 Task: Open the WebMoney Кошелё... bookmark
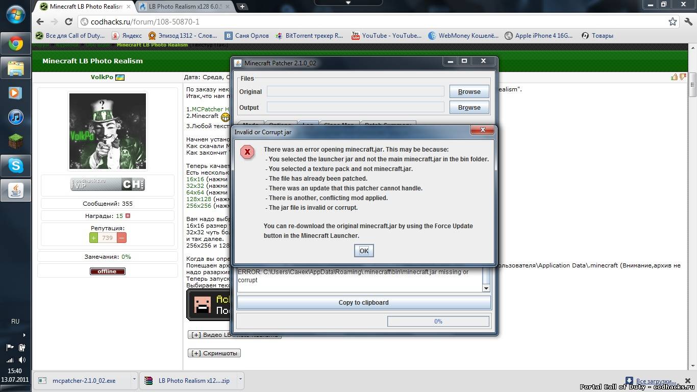tap(463, 36)
